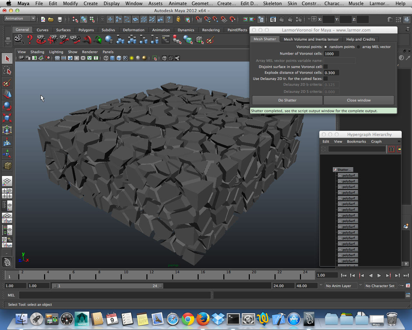Click the red question mark shelf icon

pos(30,40)
